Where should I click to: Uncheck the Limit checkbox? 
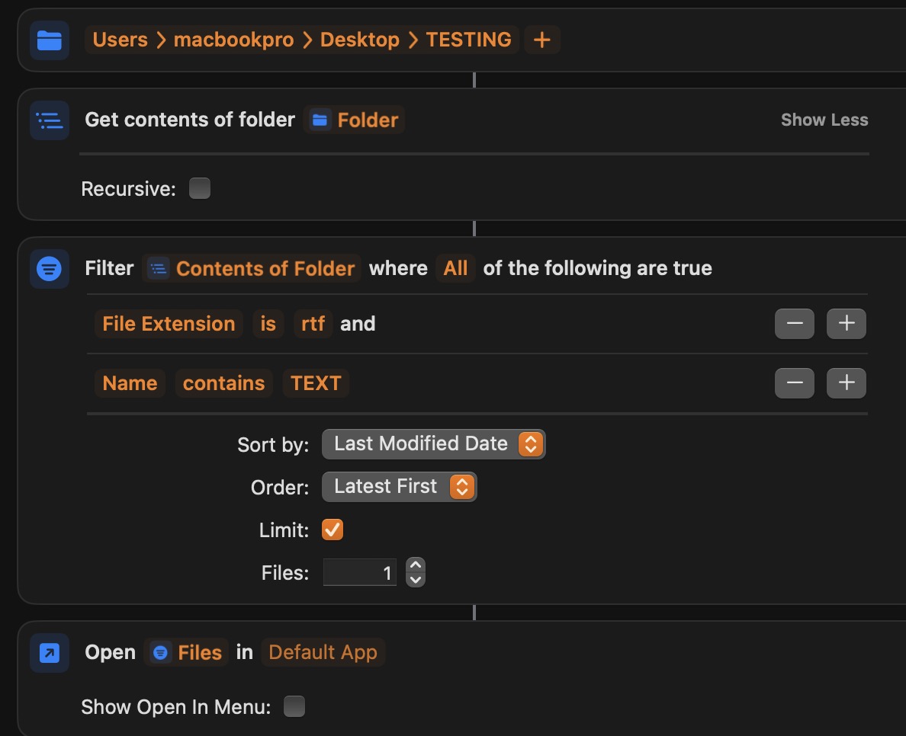click(333, 530)
